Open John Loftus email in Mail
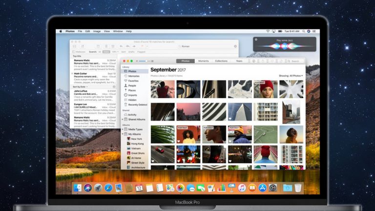375x211 pixels. [94, 95]
